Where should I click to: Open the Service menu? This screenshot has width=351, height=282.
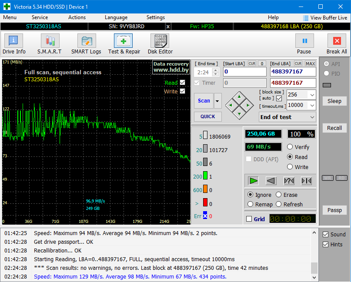[40, 17]
